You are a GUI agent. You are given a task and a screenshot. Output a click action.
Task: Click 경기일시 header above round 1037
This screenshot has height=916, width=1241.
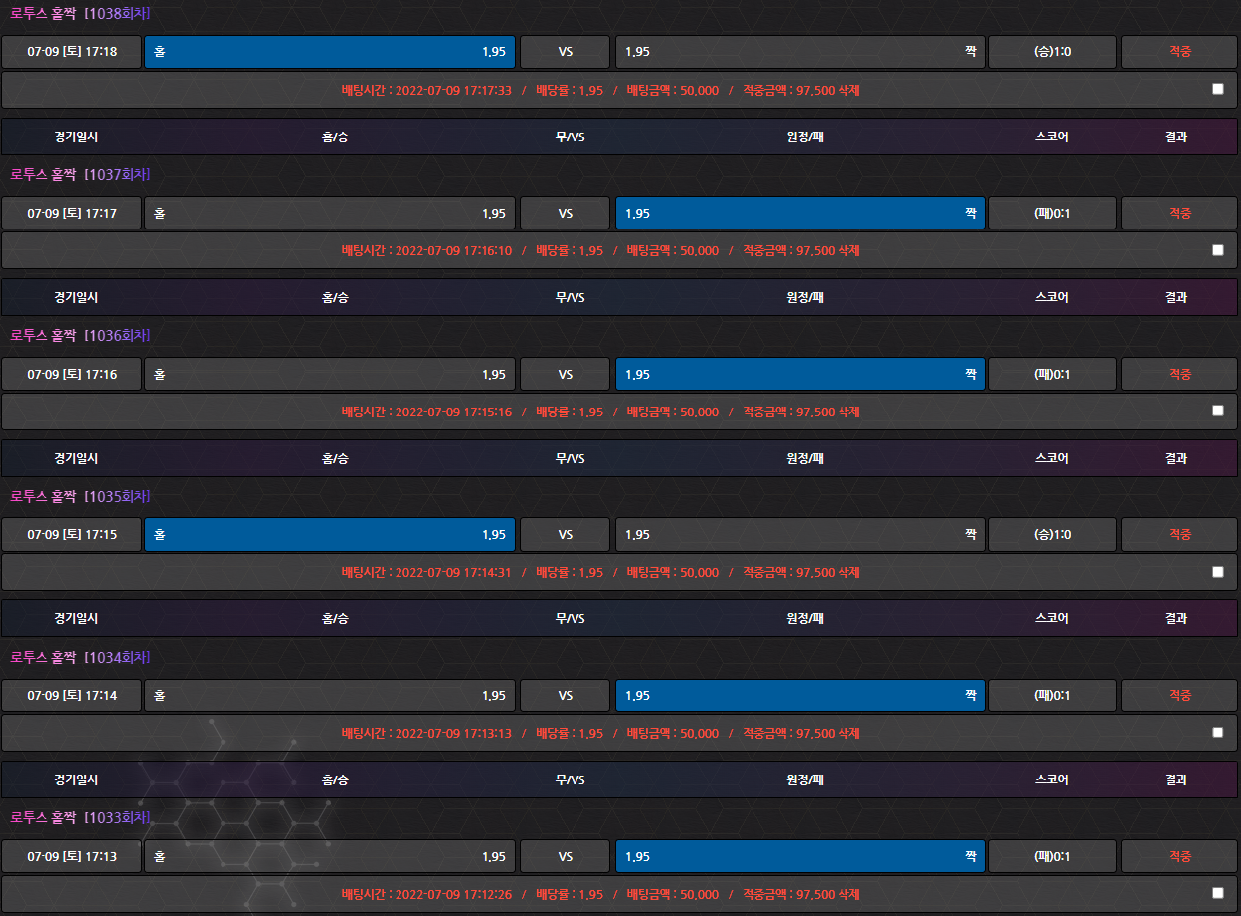click(76, 137)
